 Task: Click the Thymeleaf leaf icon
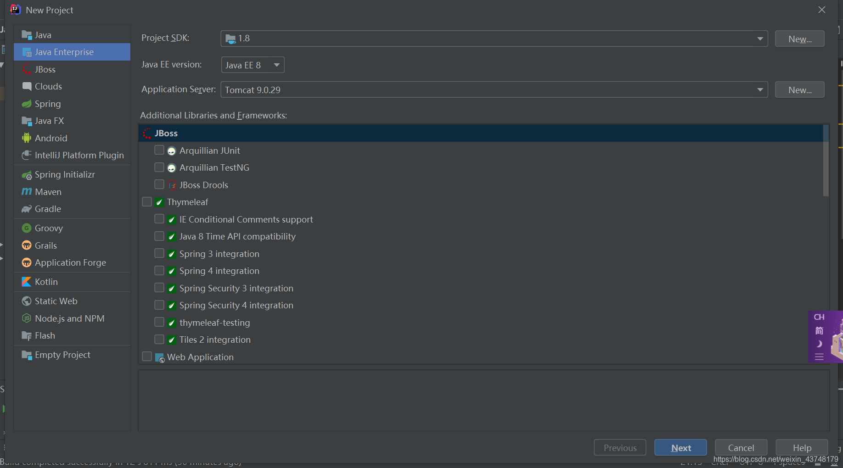[159, 202]
